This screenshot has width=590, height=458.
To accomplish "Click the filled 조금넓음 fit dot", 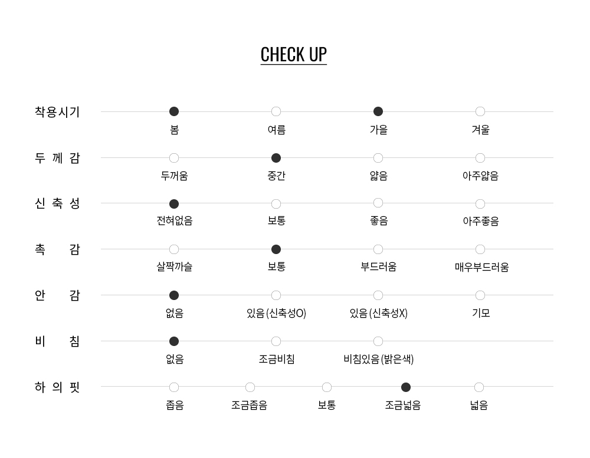I will pyautogui.click(x=406, y=387).
